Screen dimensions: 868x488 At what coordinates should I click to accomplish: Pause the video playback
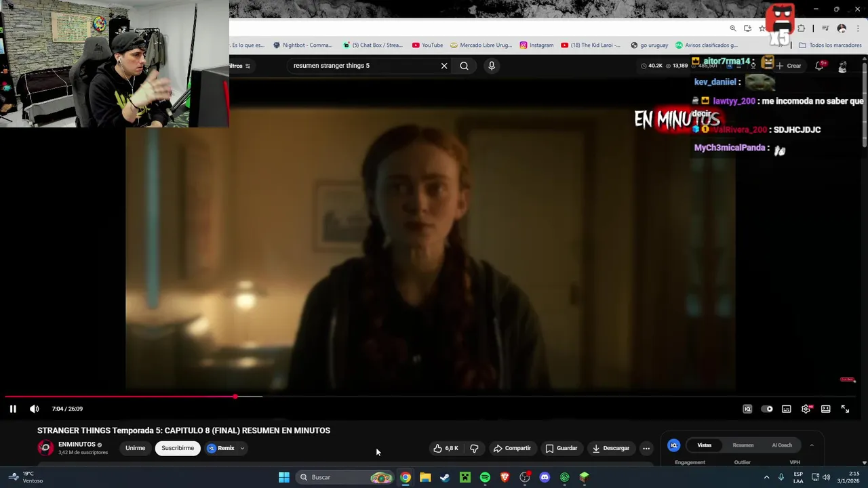coord(13,409)
